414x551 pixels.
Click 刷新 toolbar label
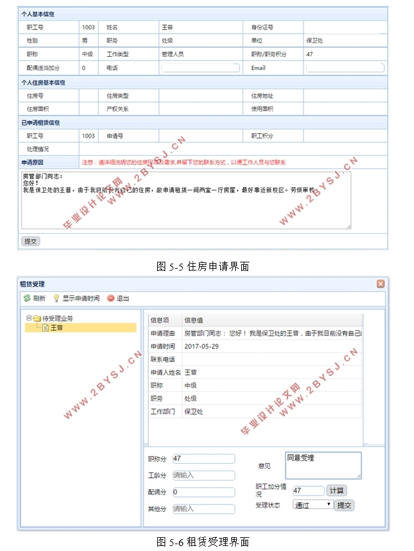tap(39, 299)
